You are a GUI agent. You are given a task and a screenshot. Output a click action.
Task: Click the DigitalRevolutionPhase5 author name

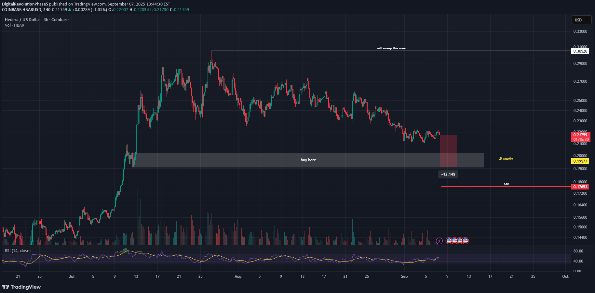pos(25,4)
